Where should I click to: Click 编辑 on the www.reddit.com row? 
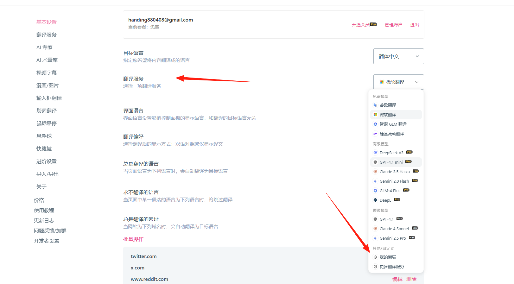[397, 279]
